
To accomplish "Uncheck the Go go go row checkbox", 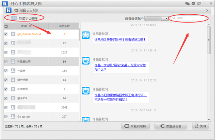I will tap(6, 116).
